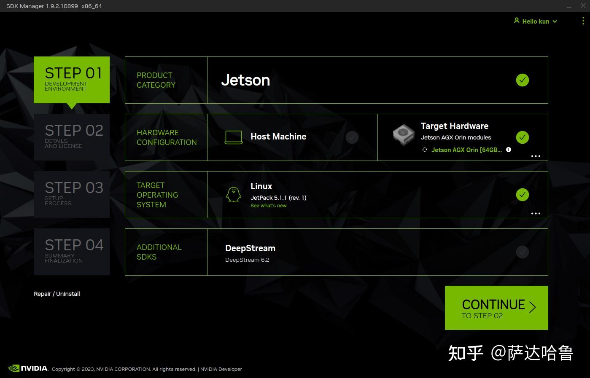Click the info icon next to Jetson AGX Orin
This screenshot has width=590, height=378.
[x=509, y=150]
